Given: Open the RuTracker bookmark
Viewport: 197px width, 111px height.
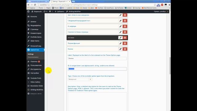Looking at the screenshot, I should (119, 8).
